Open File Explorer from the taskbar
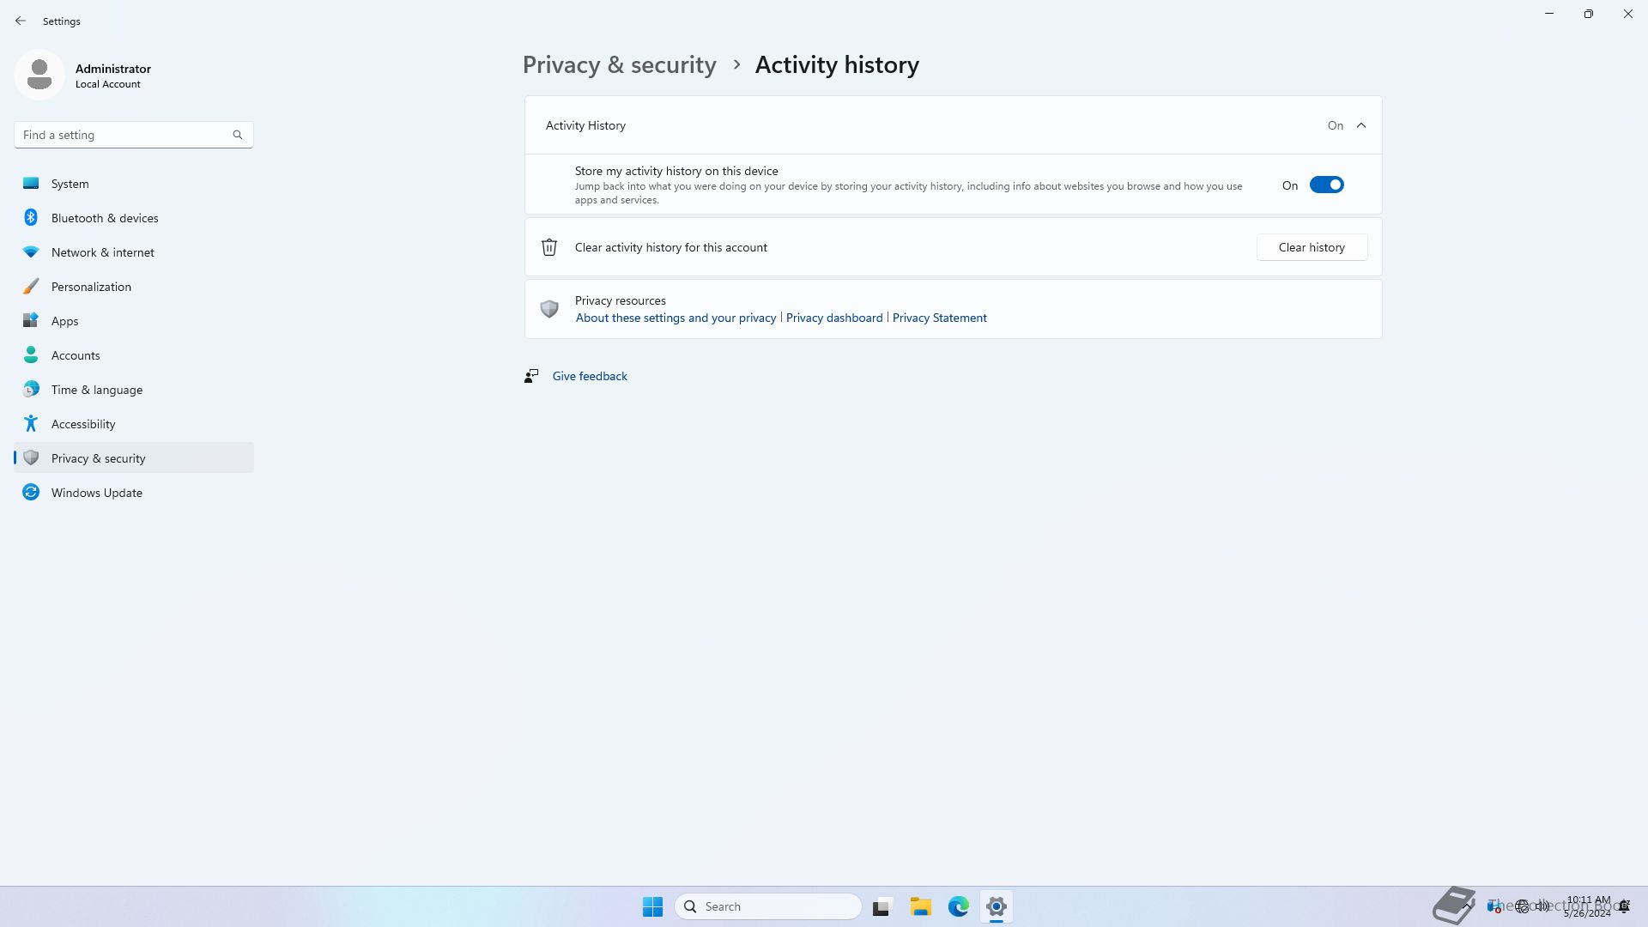The width and height of the screenshot is (1648, 927). (x=920, y=906)
